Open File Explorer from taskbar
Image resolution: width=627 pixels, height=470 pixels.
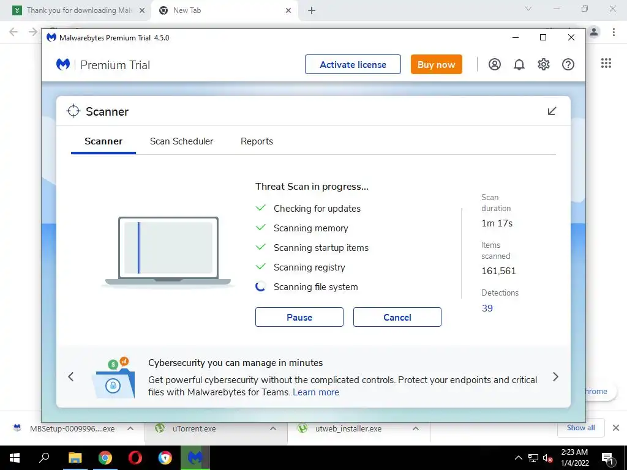75,458
